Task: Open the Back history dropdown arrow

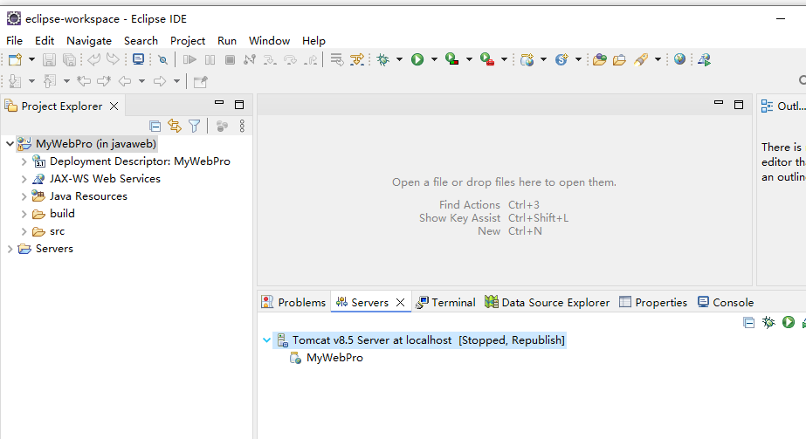Action: click(x=141, y=81)
